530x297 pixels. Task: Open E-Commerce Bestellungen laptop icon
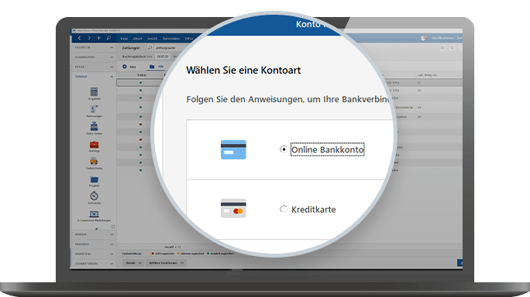(94, 214)
